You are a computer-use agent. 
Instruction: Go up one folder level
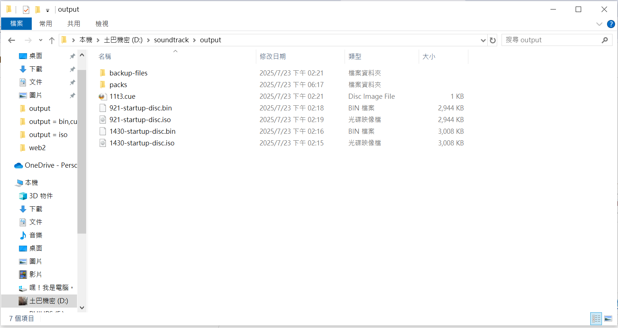[x=52, y=40]
